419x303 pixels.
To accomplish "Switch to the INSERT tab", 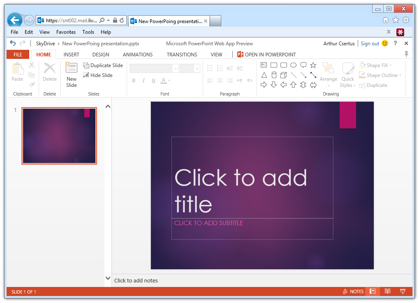I will [x=72, y=54].
